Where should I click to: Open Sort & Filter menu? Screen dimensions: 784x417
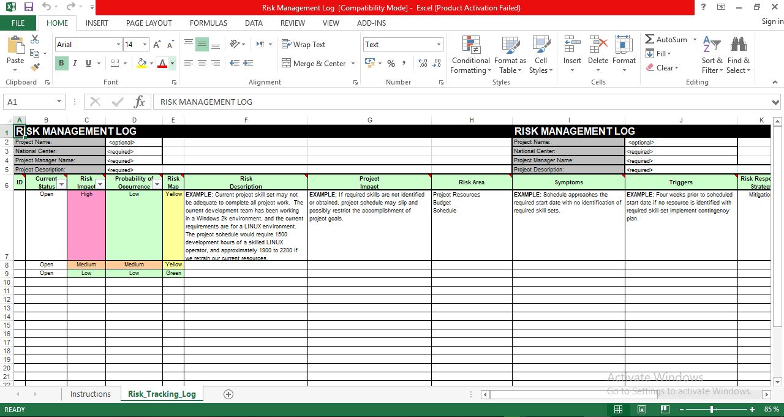(712, 55)
